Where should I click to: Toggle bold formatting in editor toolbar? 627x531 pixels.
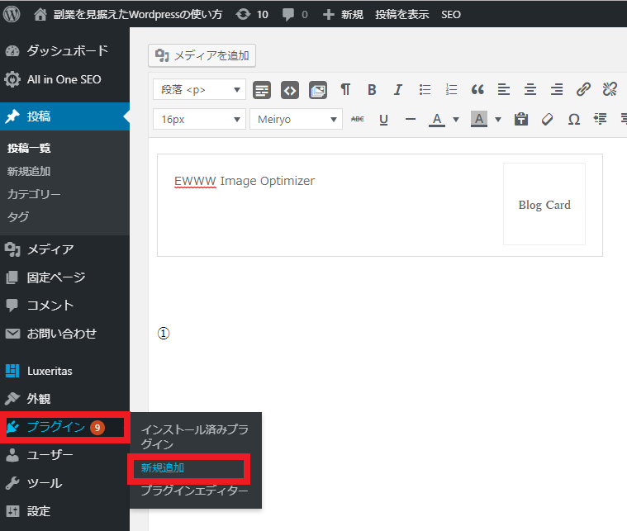coord(372,90)
